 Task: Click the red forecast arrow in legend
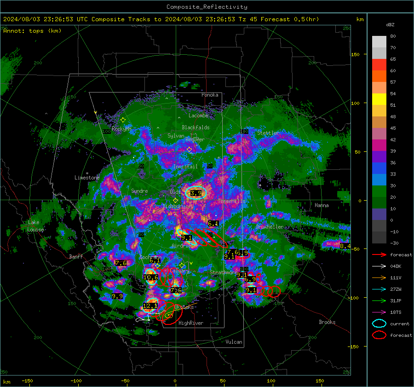(x=379, y=254)
